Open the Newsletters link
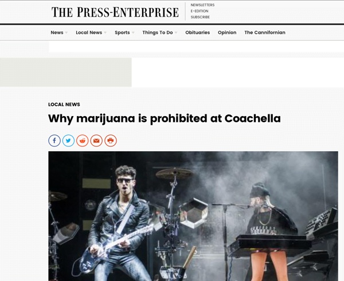344x281 pixels. click(x=202, y=5)
